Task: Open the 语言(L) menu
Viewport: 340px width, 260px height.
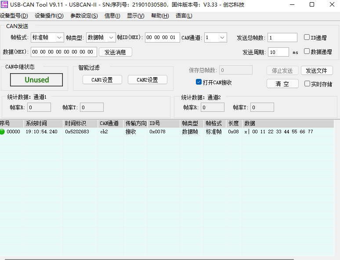Action: [184, 16]
